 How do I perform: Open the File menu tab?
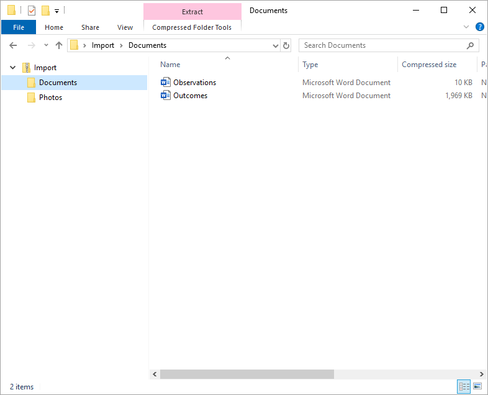[x=19, y=27]
